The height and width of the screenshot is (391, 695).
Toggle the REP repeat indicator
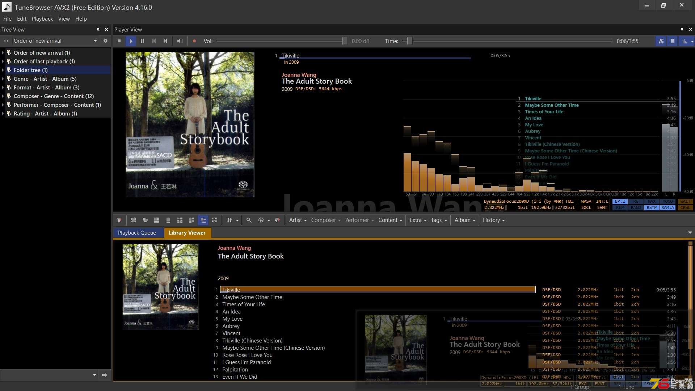coord(620,208)
